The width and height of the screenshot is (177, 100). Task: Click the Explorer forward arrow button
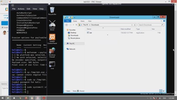70,25
